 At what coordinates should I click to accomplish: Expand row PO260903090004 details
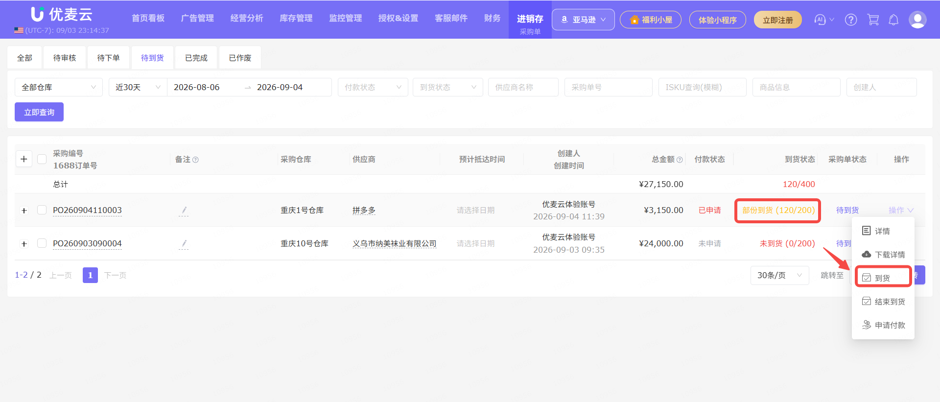click(24, 244)
